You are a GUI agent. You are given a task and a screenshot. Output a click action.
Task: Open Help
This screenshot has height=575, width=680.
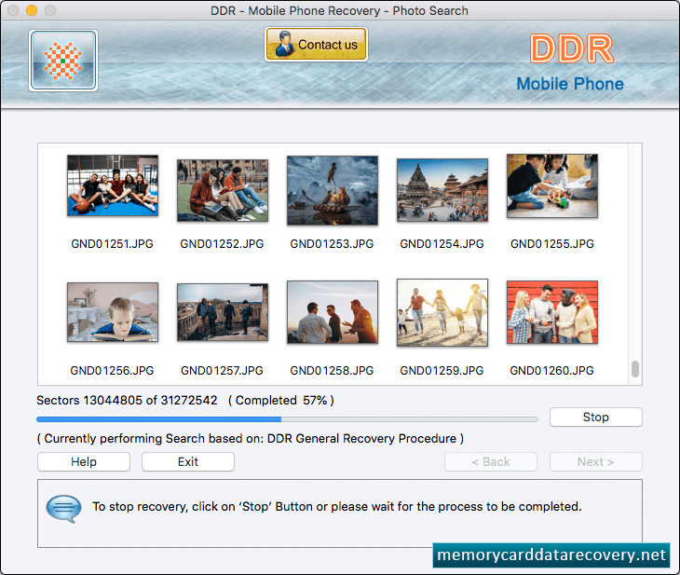point(84,461)
